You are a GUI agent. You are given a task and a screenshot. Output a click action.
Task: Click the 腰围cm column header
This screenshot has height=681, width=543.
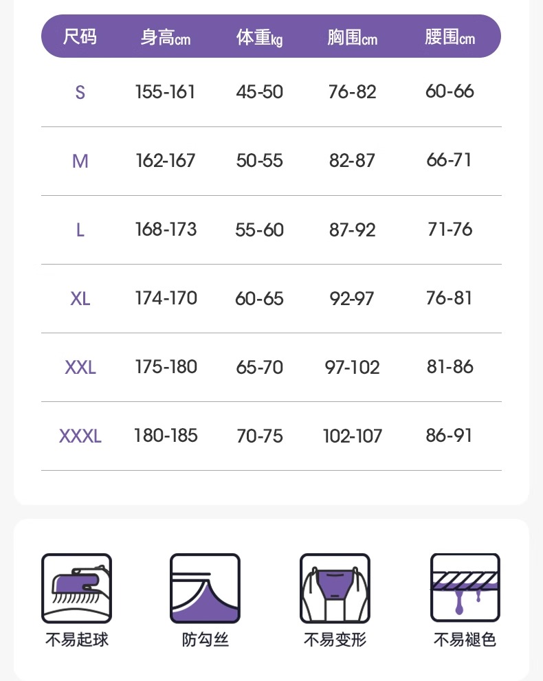point(450,37)
